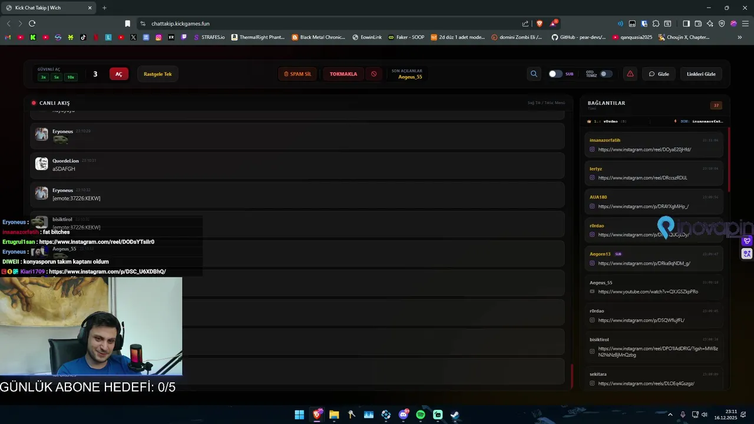Open a new browser tab

click(x=104, y=8)
